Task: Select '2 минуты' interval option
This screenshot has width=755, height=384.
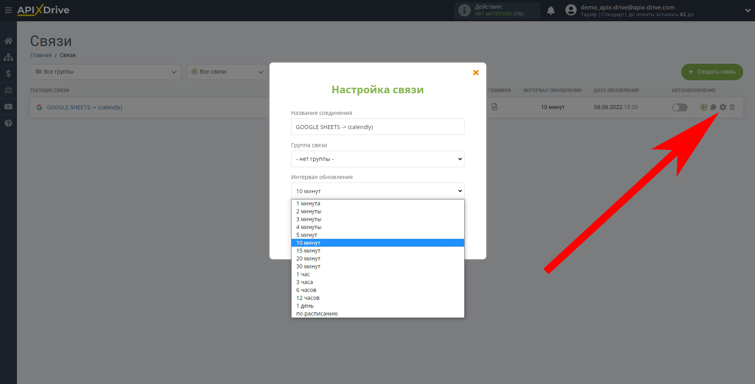Action: pos(377,211)
